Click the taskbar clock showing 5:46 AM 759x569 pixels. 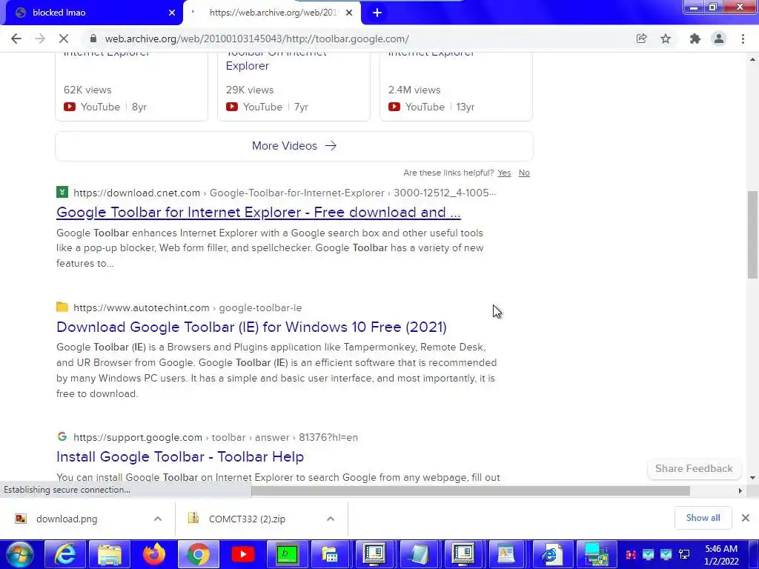click(x=720, y=555)
